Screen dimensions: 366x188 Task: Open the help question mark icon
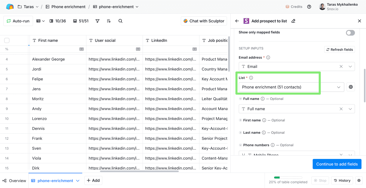[x=309, y=7]
